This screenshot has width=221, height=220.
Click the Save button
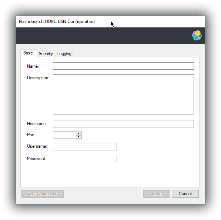pyautogui.click(x=157, y=194)
